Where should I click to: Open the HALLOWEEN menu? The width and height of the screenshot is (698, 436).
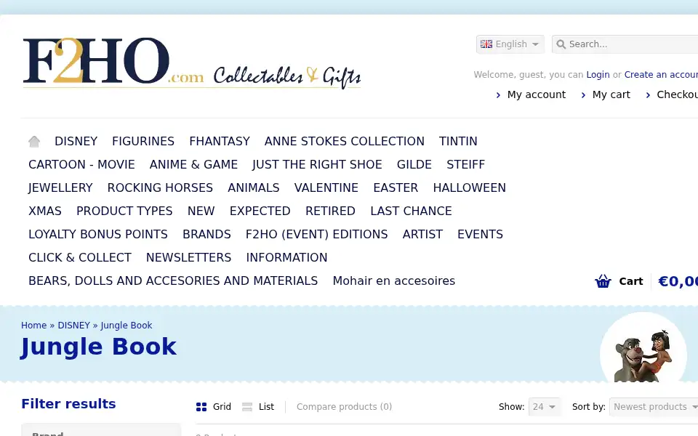pos(469,187)
